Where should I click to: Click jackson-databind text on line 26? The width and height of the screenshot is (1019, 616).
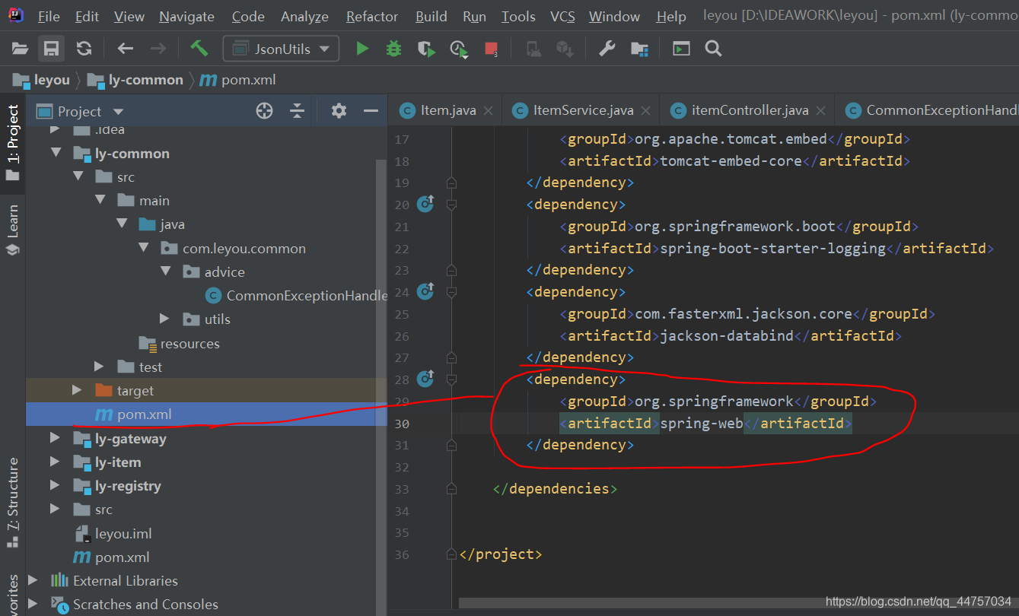tap(727, 335)
